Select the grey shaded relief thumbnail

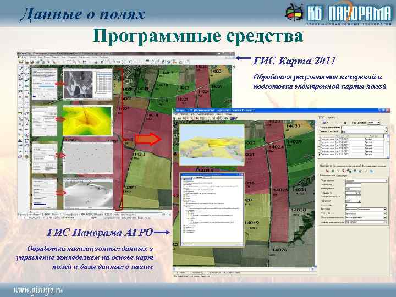(x=88, y=194)
